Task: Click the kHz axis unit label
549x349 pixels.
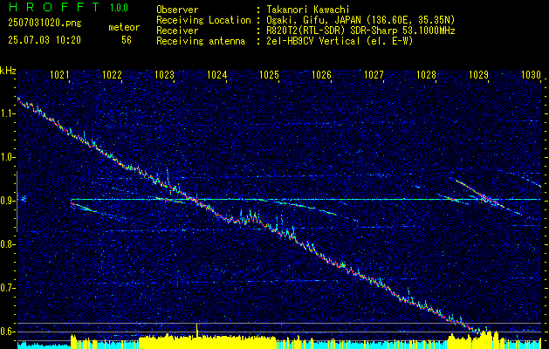Action: 8,71
